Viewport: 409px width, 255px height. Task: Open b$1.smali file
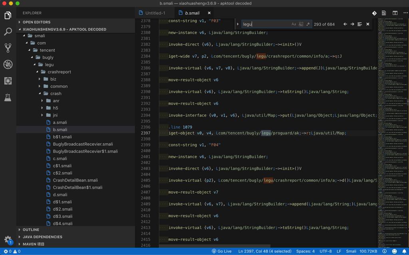click(75, 137)
